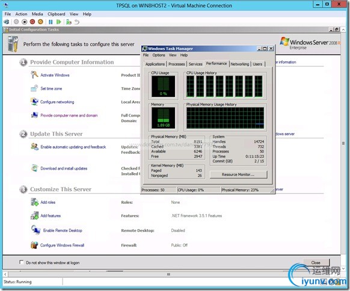Screen dimensions: 350x291
Task: Click Physical Memory: 23% in status bar
Action: (240, 190)
